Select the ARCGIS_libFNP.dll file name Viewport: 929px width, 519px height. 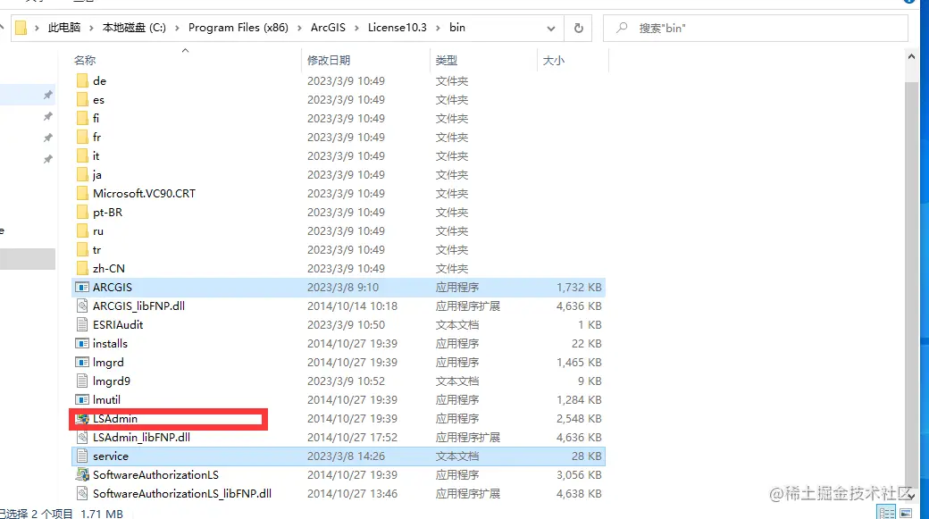[138, 306]
